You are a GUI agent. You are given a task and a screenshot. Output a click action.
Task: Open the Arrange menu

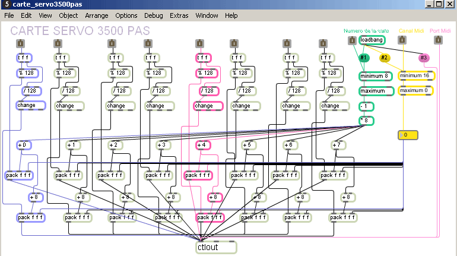coord(97,15)
